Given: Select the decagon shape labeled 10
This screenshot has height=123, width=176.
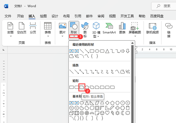Looking at the screenshot, I should coord(72,108).
